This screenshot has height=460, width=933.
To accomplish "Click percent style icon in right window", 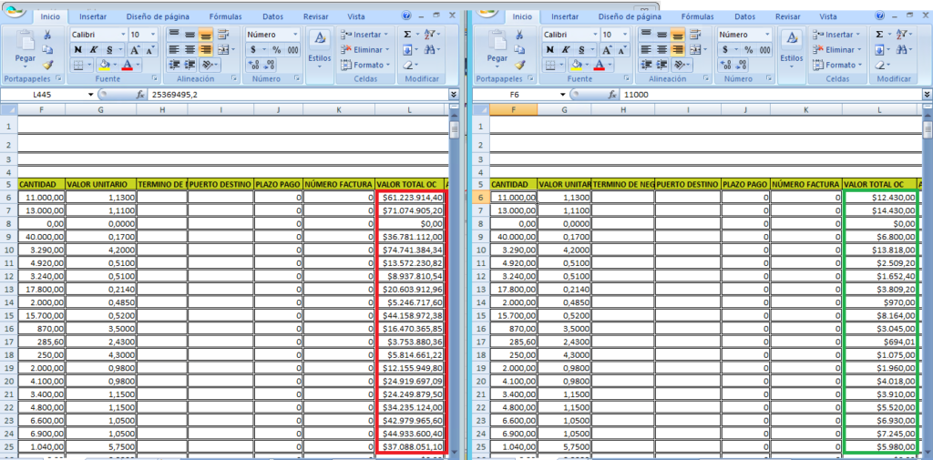I will click(748, 49).
